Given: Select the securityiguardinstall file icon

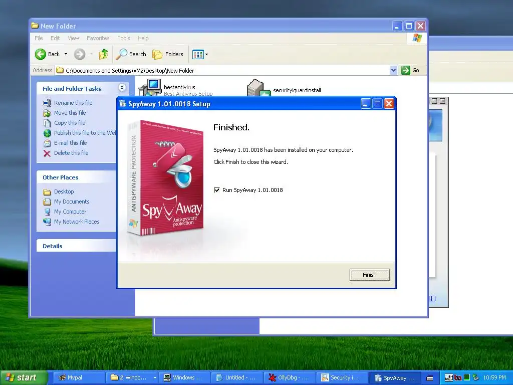Looking at the screenshot, I should (x=259, y=88).
